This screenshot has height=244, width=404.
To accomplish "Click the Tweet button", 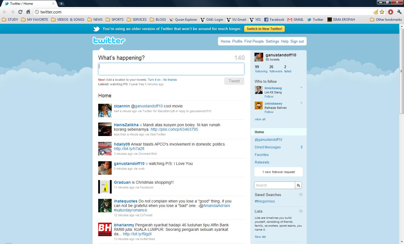I will click(x=234, y=81).
